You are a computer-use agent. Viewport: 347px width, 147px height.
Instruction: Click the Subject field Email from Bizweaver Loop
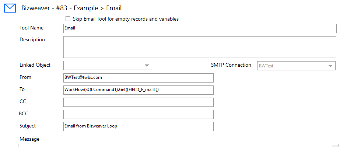click(x=138, y=126)
